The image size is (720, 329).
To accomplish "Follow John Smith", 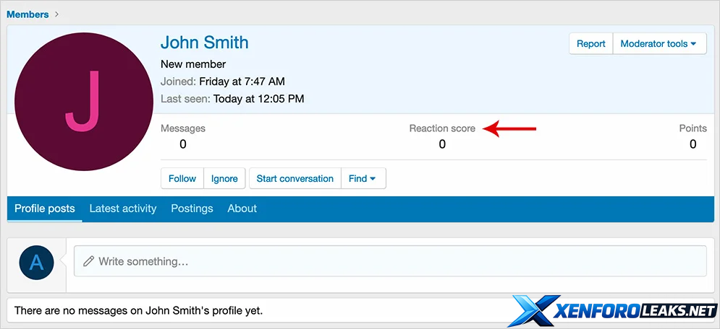I will tap(182, 178).
